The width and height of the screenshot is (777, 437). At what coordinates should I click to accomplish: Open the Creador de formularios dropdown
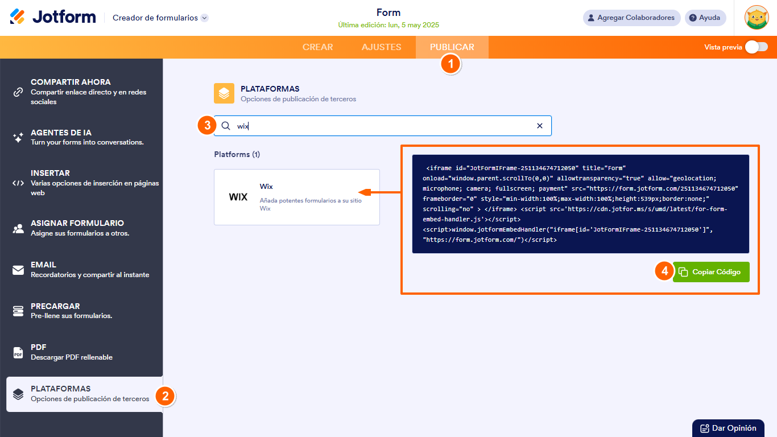point(160,18)
